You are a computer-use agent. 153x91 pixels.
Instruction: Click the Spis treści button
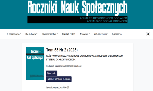coord(52,73)
